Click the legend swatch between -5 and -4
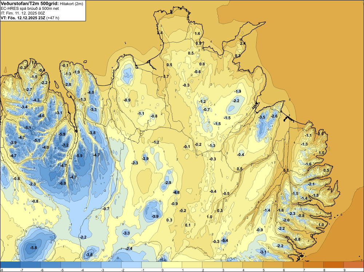The image size is (364, 272). [71, 265]
